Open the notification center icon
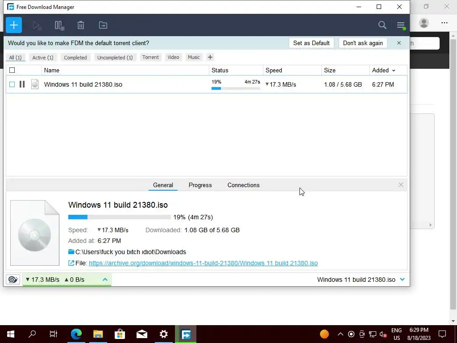 point(442,334)
